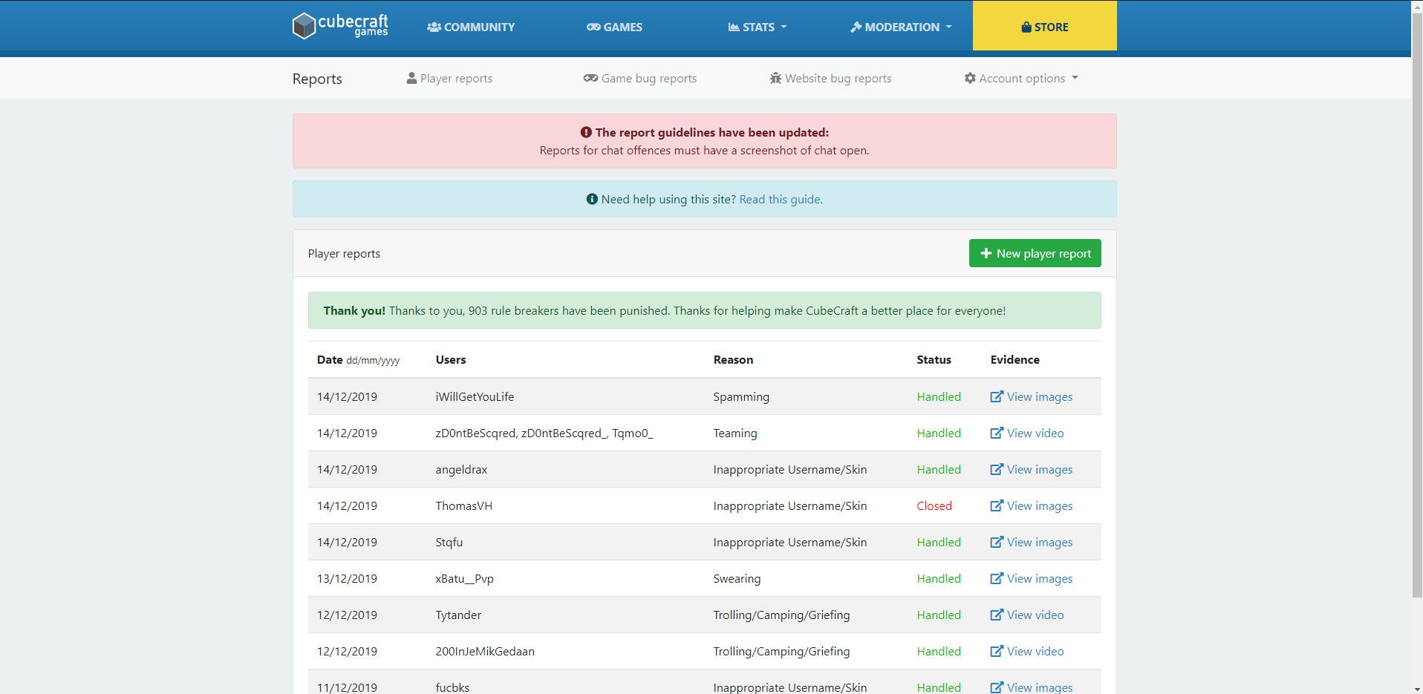The height and width of the screenshot is (694, 1423).
Task: Click the Store bag icon
Action: click(1026, 27)
